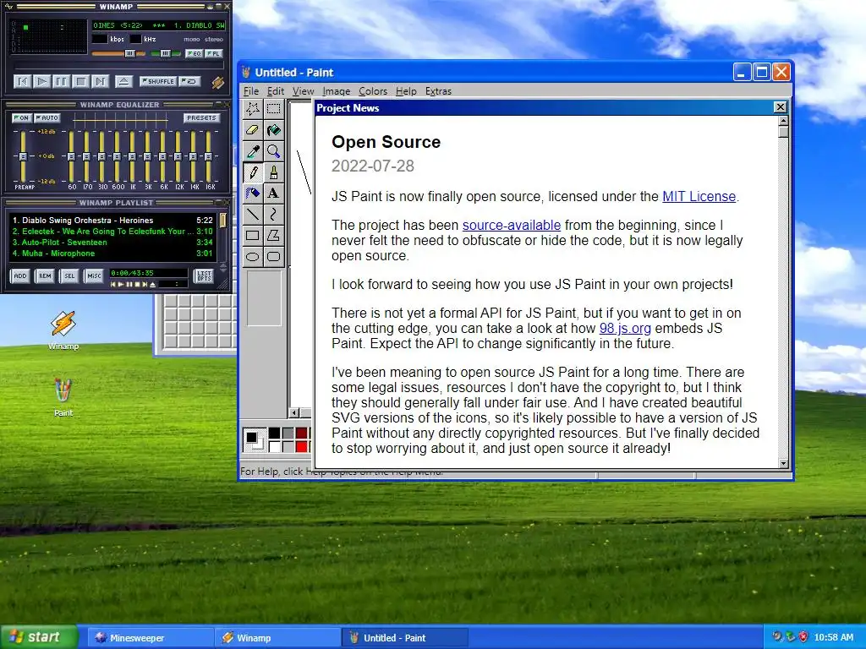Click Winamp's next track button
The image size is (866, 649).
tap(100, 82)
